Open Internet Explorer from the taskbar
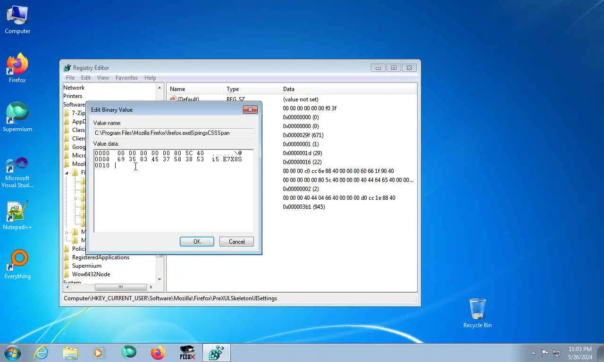The image size is (604, 362). coord(42,353)
